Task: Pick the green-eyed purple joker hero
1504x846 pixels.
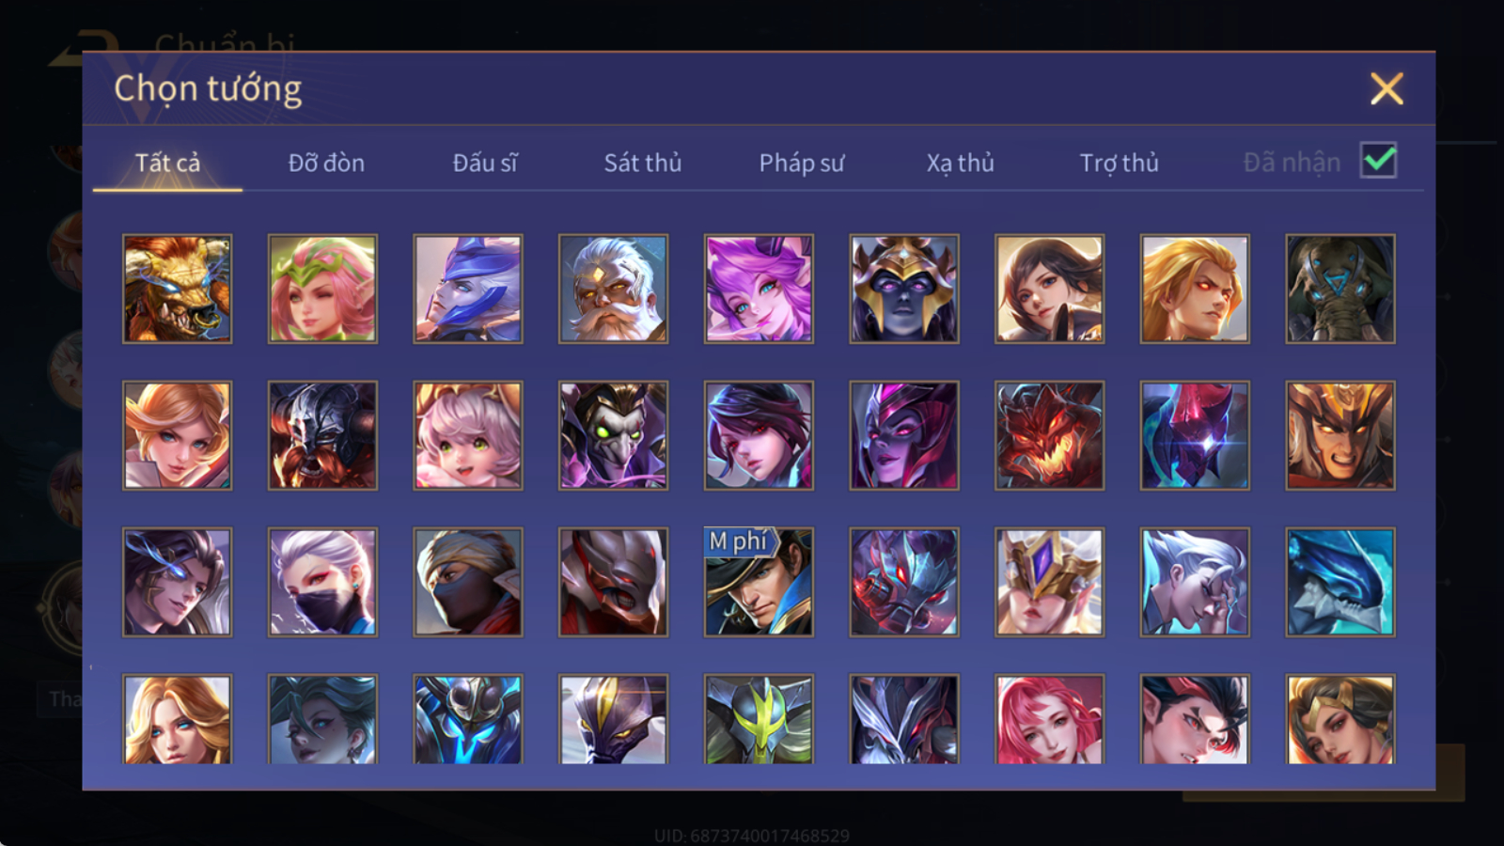Action: point(613,435)
